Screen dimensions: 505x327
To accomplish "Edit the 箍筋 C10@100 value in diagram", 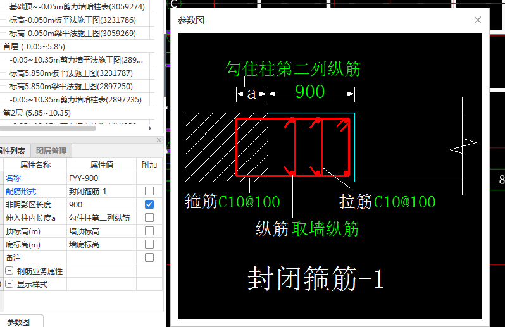I will pyautogui.click(x=249, y=202).
